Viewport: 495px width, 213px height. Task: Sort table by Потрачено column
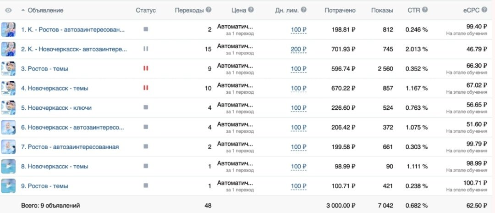340,10
